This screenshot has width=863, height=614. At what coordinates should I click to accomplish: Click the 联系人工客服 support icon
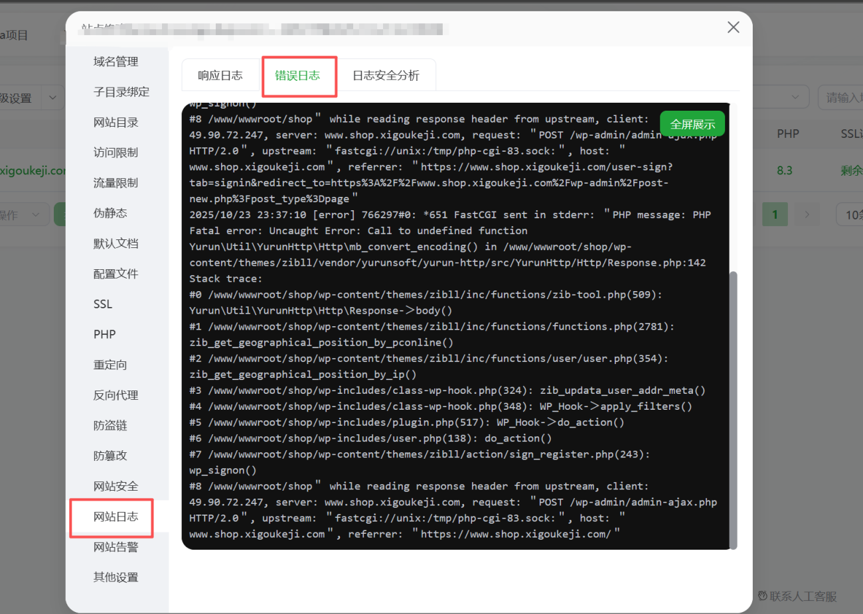coord(763,596)
